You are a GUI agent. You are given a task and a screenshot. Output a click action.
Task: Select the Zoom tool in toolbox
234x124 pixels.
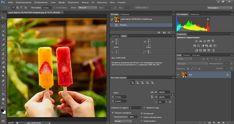[3, 103]
